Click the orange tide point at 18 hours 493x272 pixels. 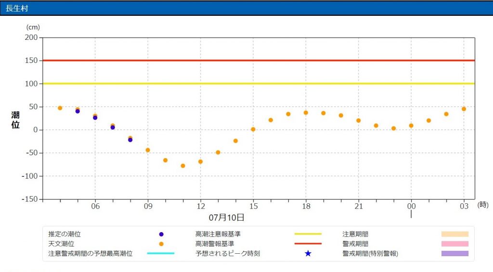click(x=306, y=112)
